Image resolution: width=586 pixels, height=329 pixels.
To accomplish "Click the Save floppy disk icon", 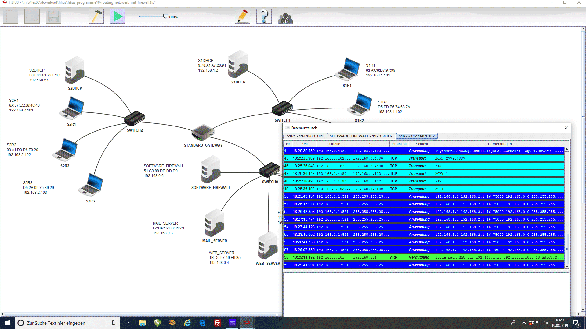I will [53, 16].
